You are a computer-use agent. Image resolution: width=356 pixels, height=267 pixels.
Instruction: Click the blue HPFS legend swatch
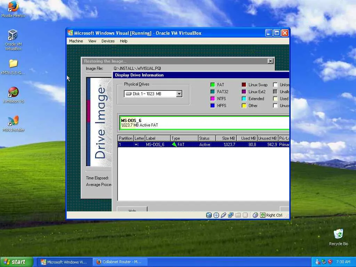(x=212, y=106)
